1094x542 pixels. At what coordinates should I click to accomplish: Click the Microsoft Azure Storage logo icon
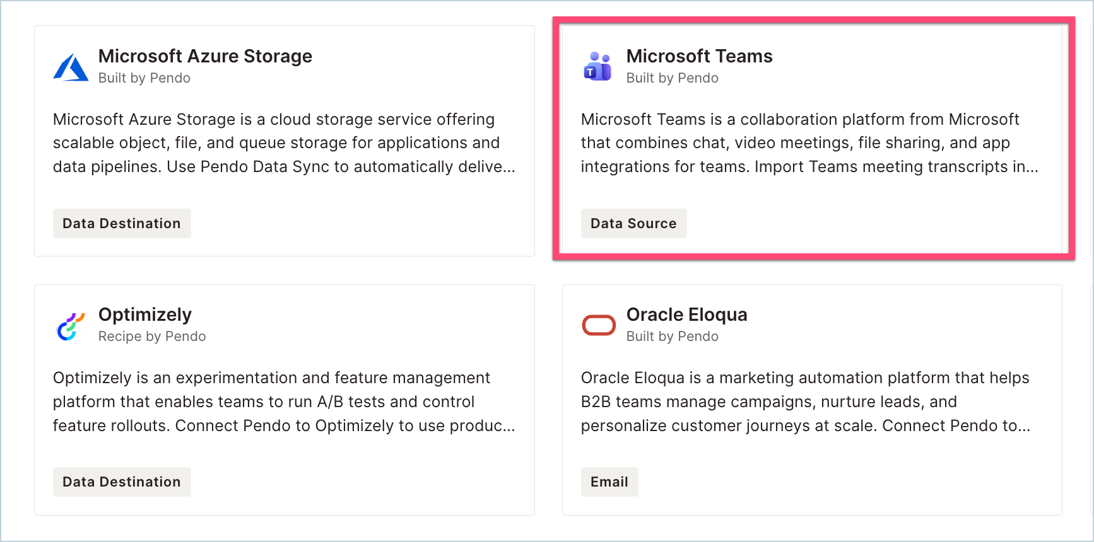click(x=71, y=67)
